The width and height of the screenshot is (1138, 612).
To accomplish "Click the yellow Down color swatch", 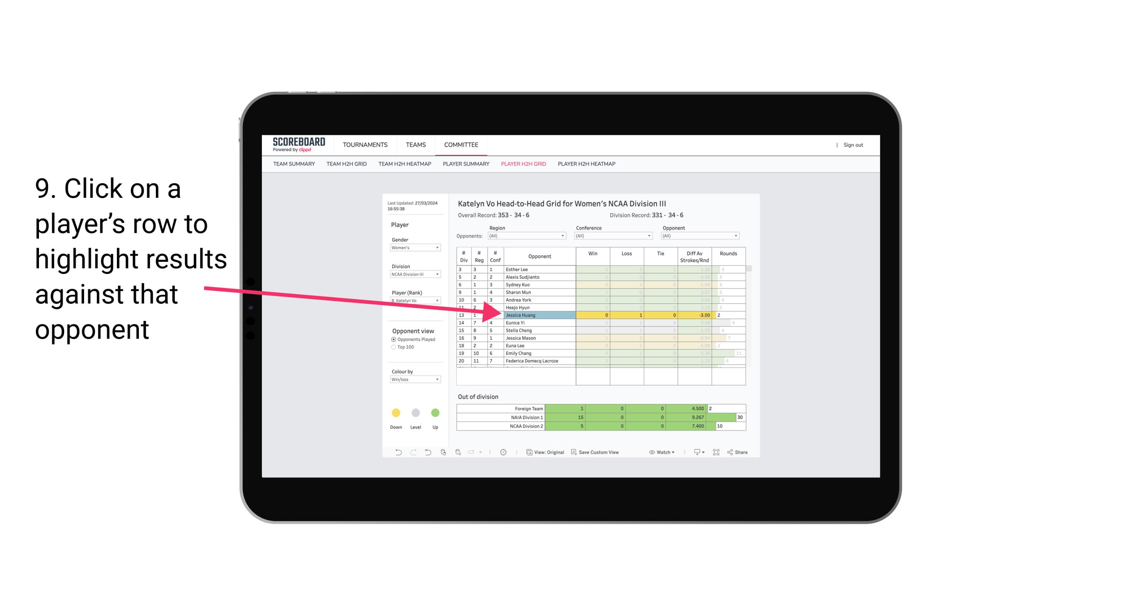I will click(x=395, y=413).
